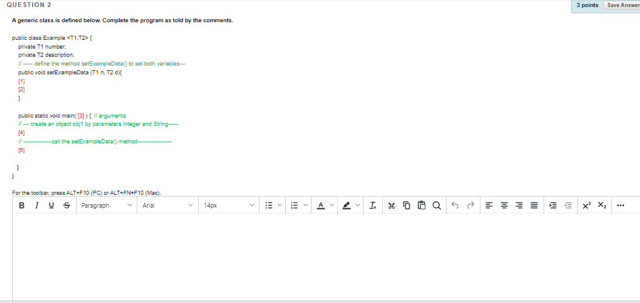Click the 'create an object obj1' comment
Viewport: 640px width, 303px height.
(x=98, y=124)
